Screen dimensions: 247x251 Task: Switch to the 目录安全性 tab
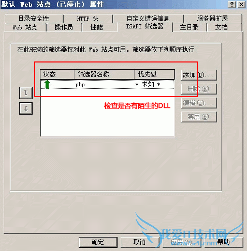coord(34,19)
